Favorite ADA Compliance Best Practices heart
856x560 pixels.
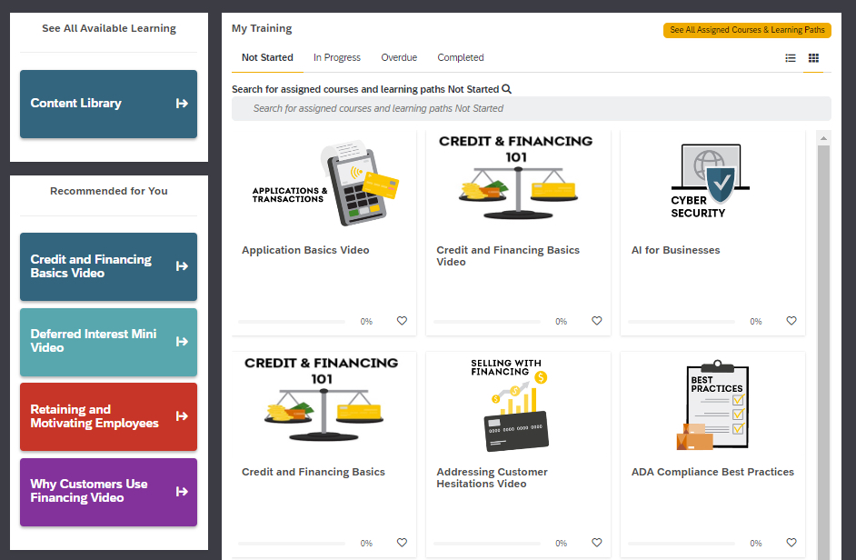791,543
